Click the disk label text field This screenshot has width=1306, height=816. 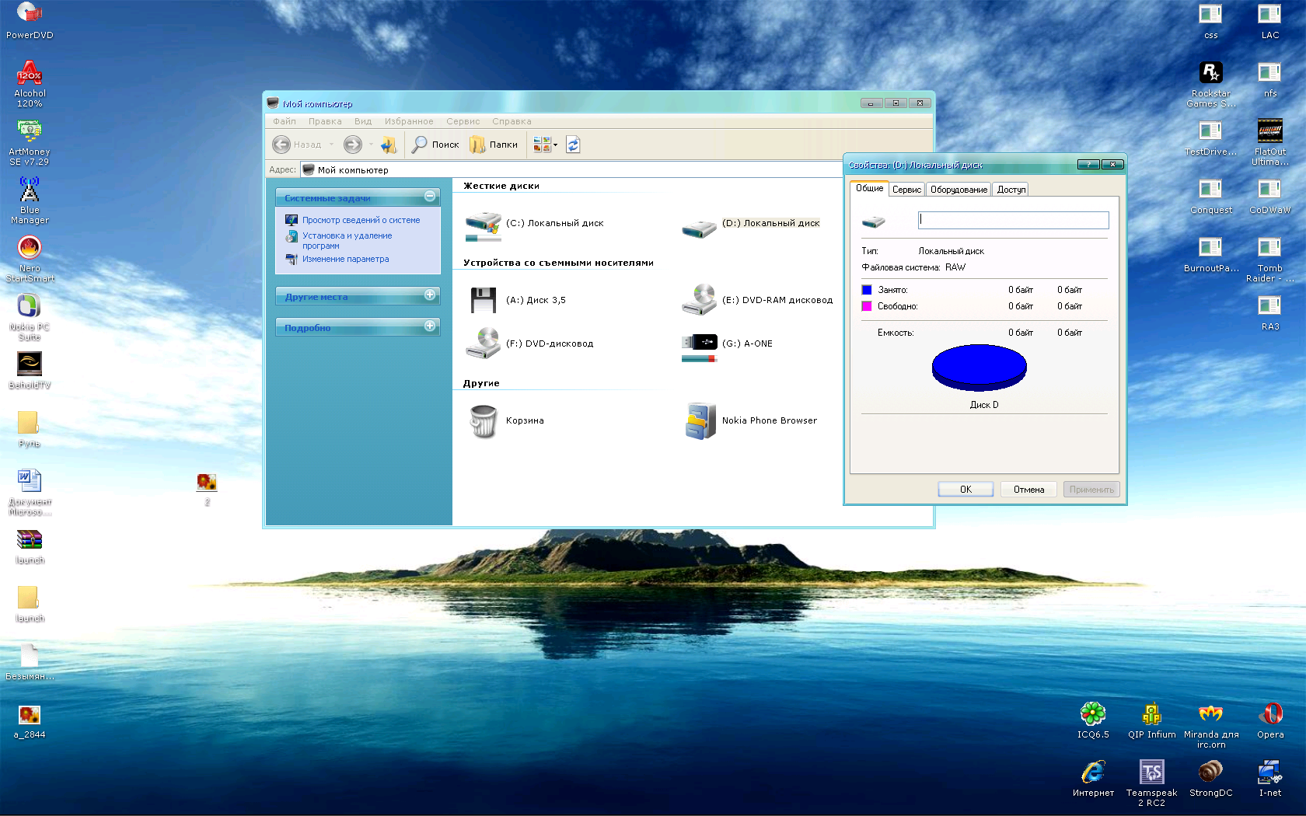[1013, 221]
